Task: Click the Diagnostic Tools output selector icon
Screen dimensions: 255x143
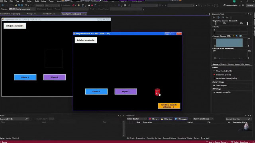Action: 218,17
